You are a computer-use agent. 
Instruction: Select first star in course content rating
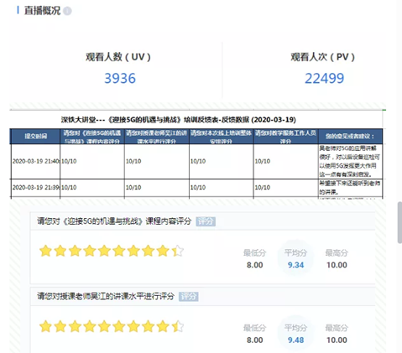pos(45,251)
